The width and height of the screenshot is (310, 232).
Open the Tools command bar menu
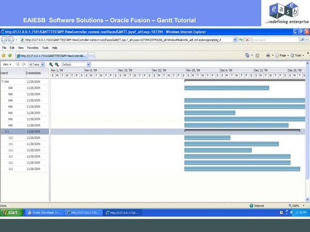297,55
